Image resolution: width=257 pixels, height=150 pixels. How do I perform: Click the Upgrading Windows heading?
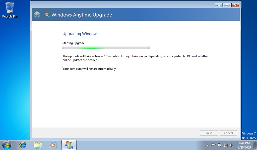pyautogui.click(x=80, y=33)
